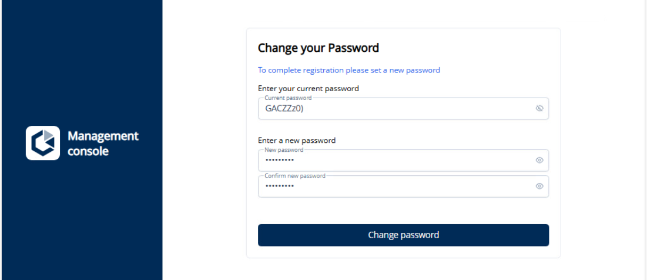Click the masked dots in New password

point(280,161)
